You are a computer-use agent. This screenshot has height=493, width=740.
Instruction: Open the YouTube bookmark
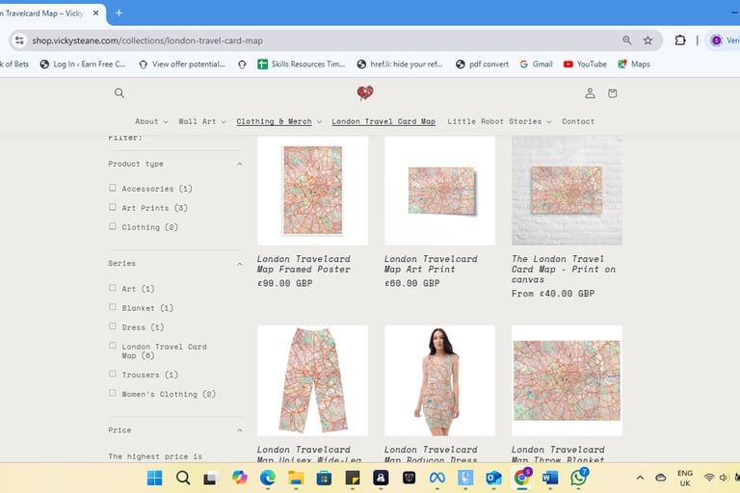[x=585, y=65]
